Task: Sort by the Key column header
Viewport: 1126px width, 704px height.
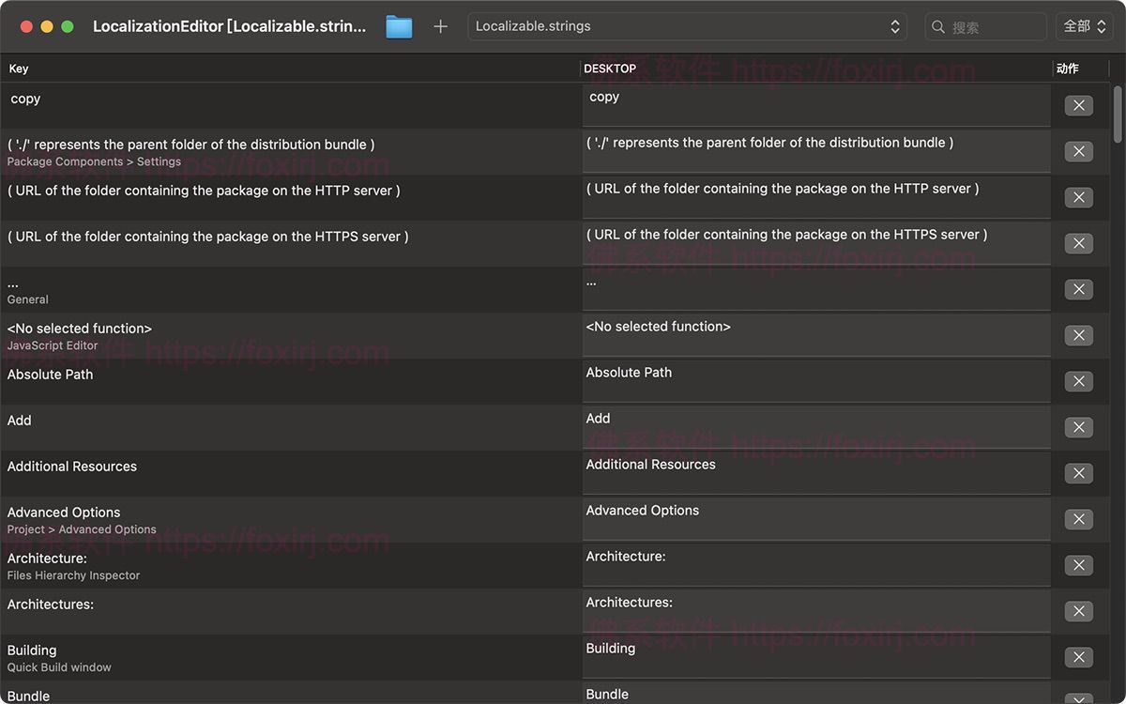Action: [19, 69]
